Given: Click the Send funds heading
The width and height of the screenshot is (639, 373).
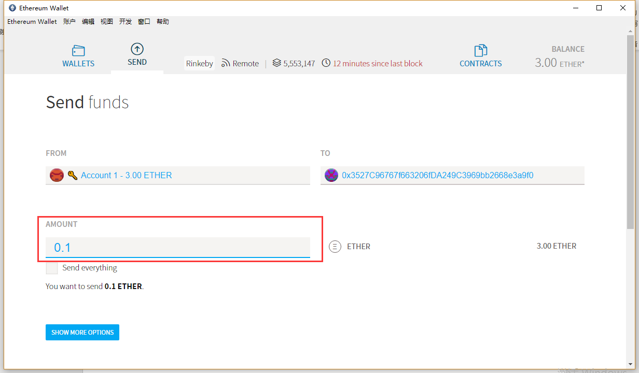Looking at the screenshot, I should click(87, 102).
